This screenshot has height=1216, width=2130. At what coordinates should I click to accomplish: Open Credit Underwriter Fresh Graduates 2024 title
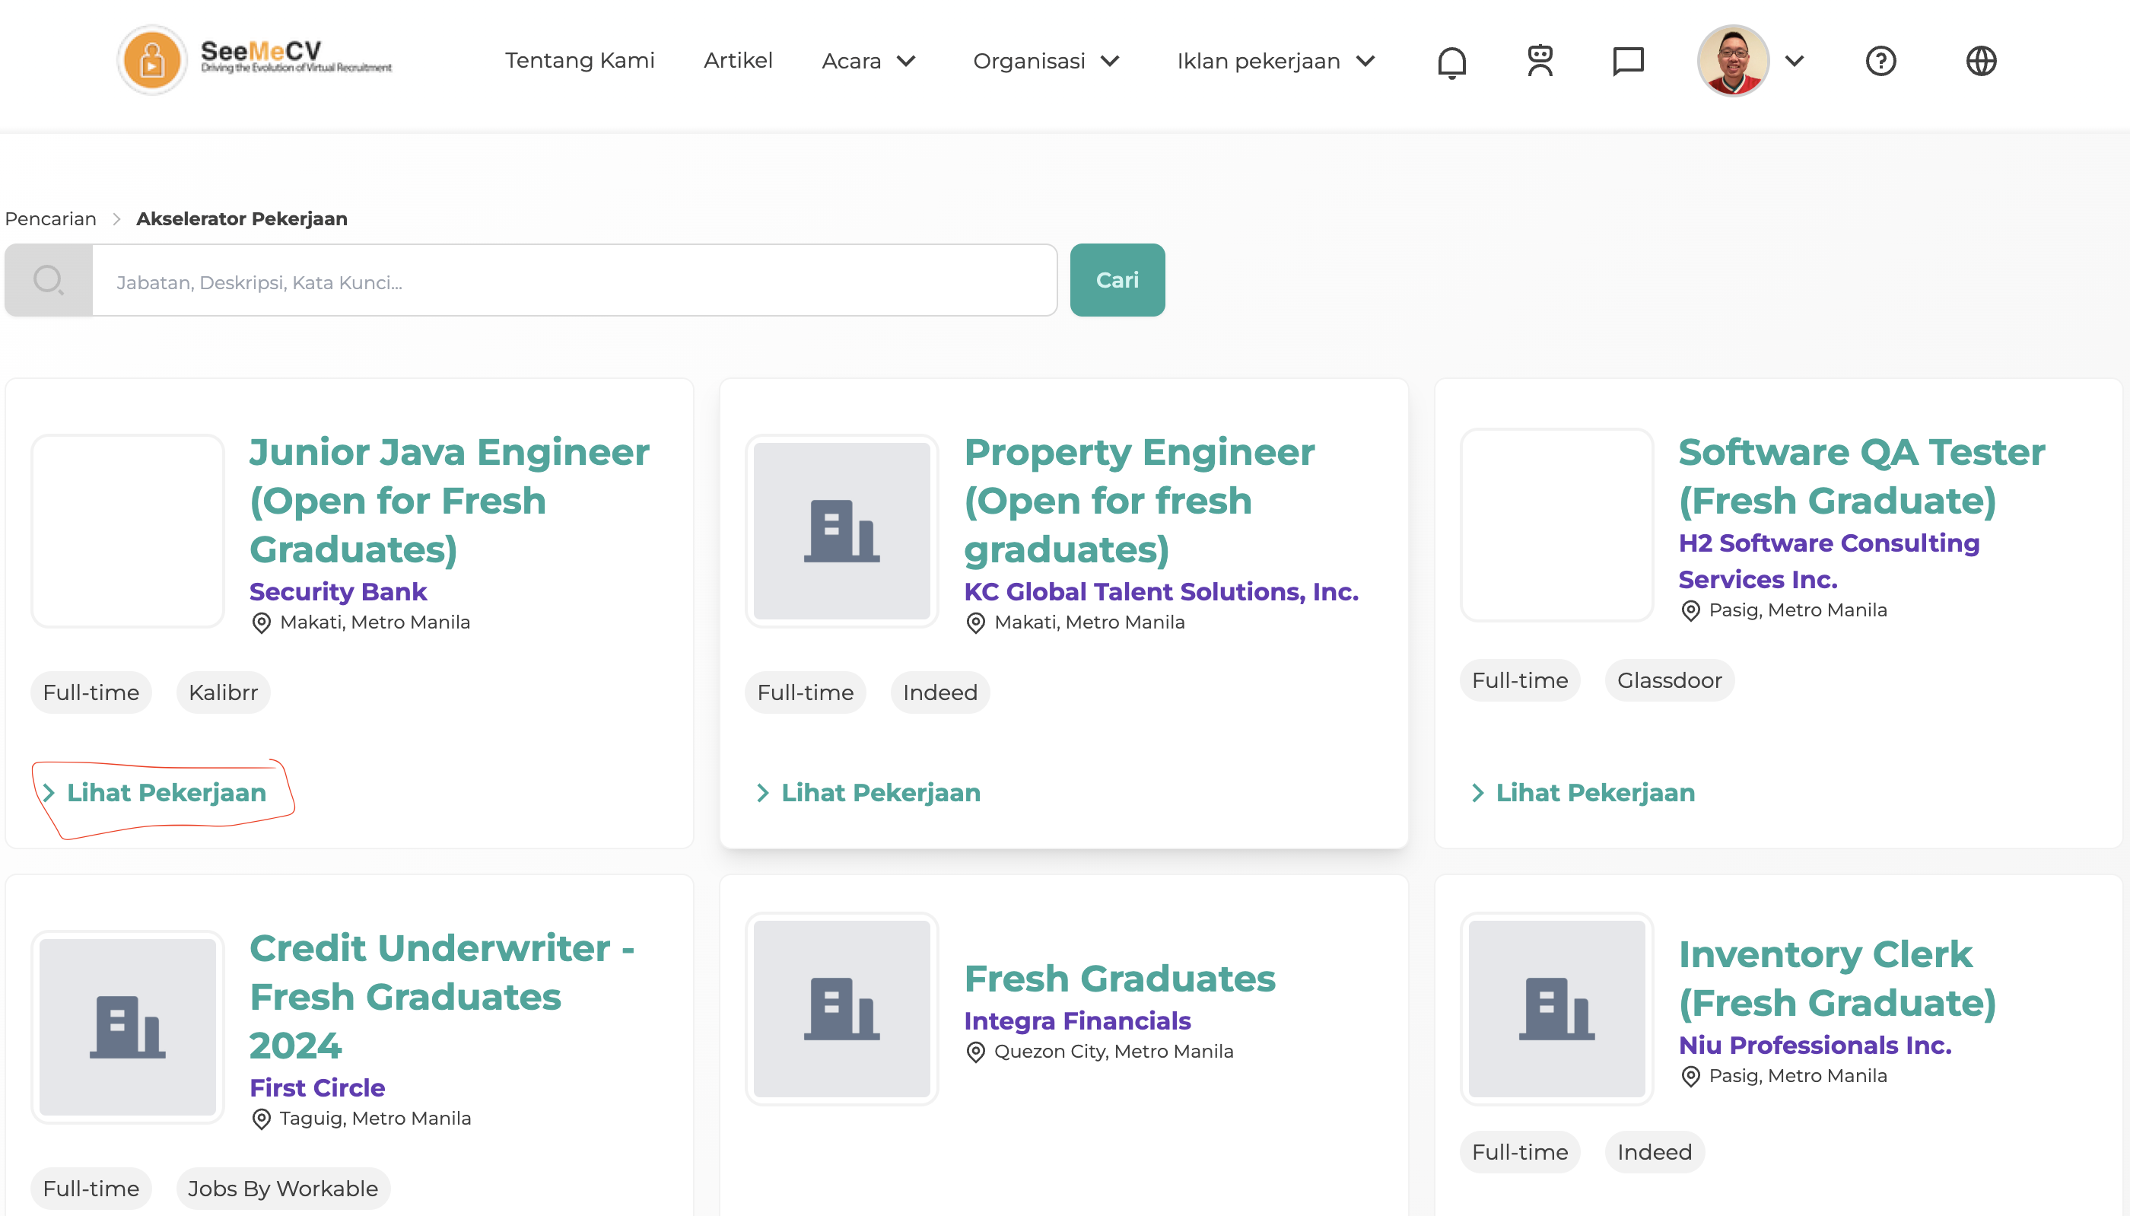click(x=443, y=996)
